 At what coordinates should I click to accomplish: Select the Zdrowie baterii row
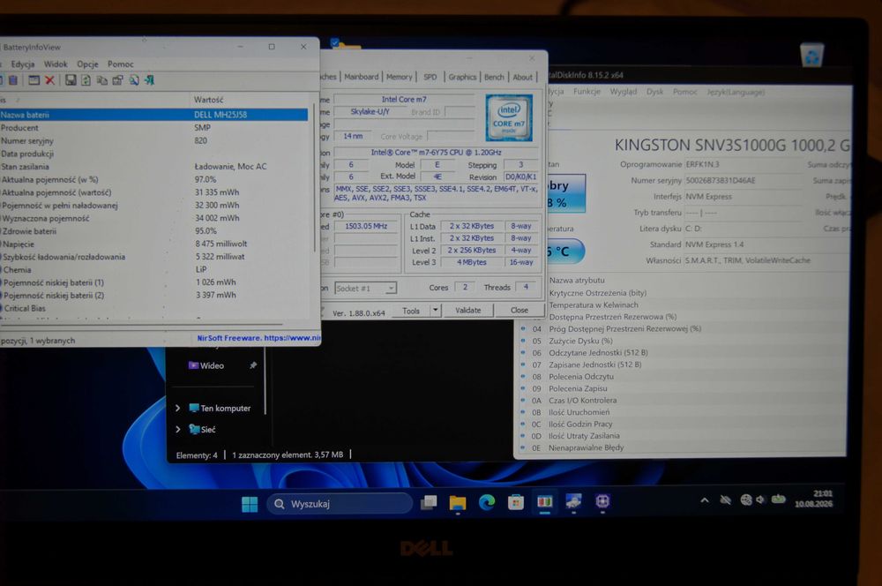[153, 231]
